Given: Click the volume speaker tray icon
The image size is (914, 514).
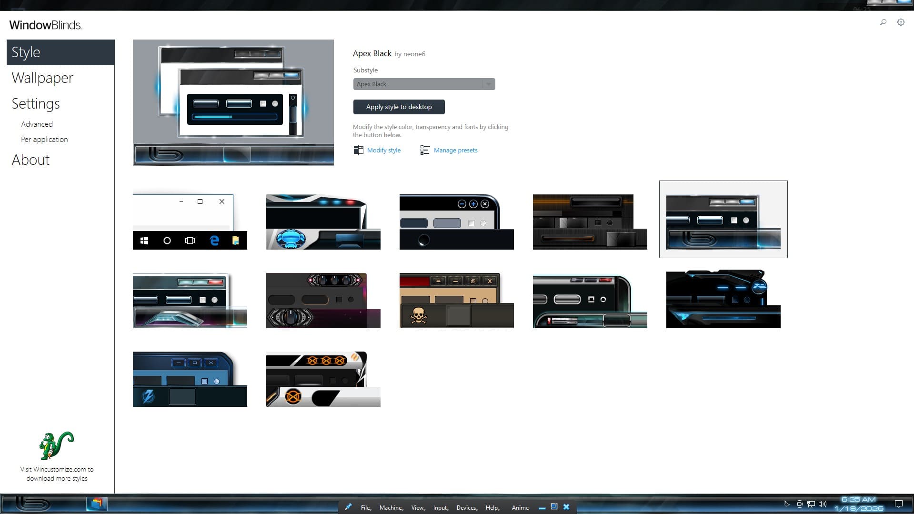Looking at the screenshot, I should coord(823,504).
